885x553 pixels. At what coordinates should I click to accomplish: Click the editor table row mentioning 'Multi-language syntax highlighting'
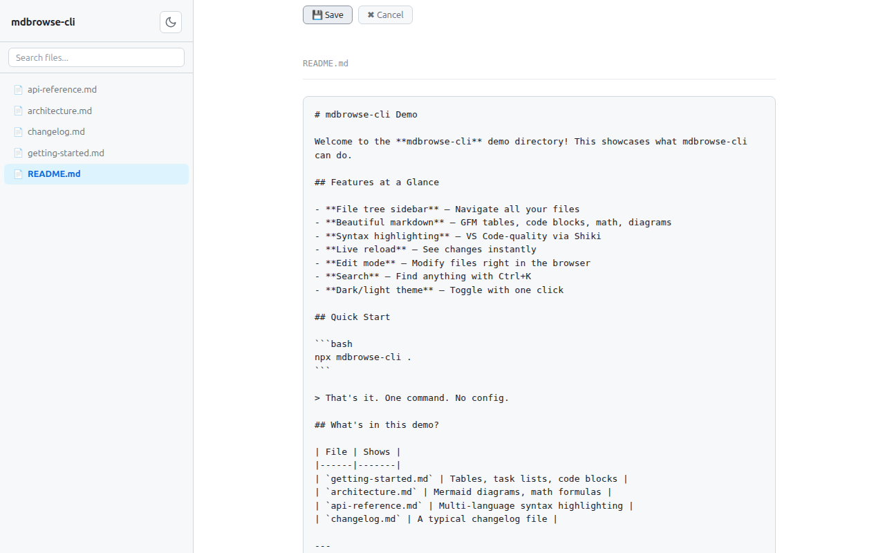474,506
